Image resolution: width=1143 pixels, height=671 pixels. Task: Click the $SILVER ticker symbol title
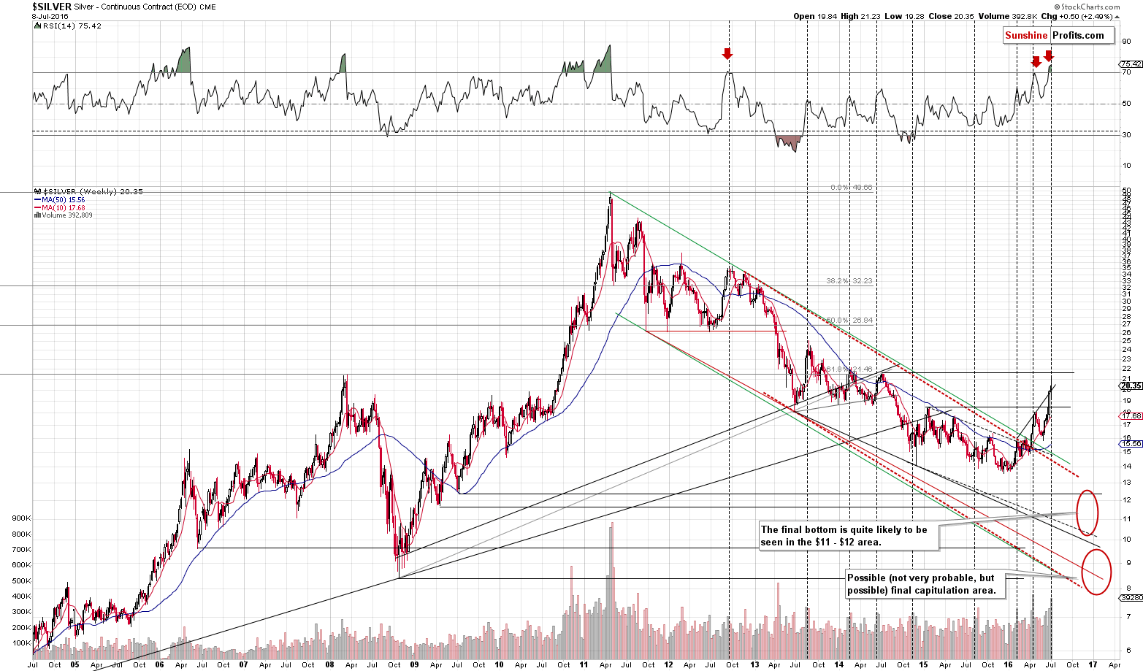[x=51, y=6]
